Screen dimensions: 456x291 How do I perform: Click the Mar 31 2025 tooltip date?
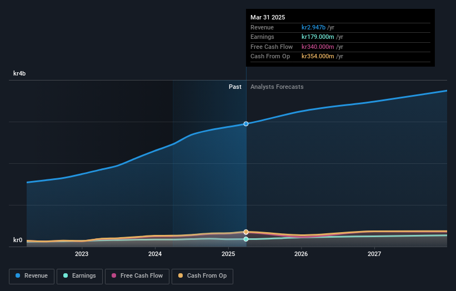point(268,17)
